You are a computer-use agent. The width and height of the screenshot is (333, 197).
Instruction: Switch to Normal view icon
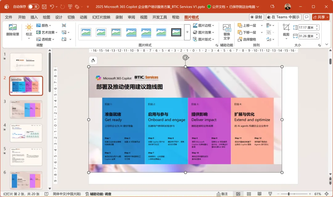click(x=238, y=194)
